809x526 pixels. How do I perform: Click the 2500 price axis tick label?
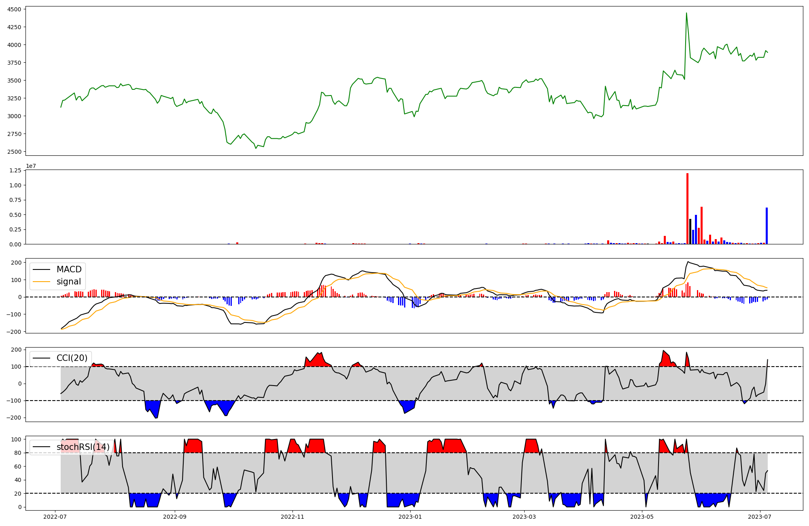click(x=15, y=152)
